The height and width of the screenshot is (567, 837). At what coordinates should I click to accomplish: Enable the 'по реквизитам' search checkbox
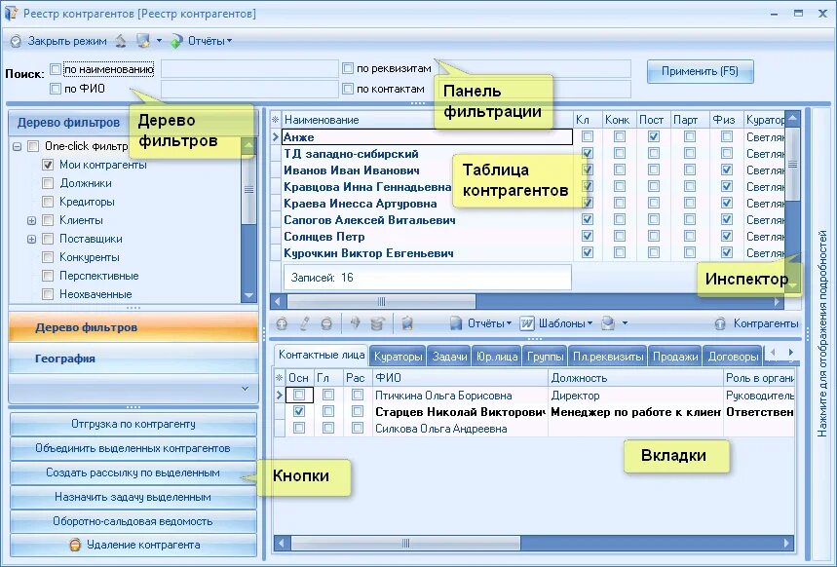pos(347,67)
